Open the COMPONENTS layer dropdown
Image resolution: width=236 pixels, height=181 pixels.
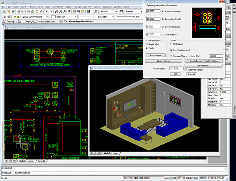coord(47,17)
